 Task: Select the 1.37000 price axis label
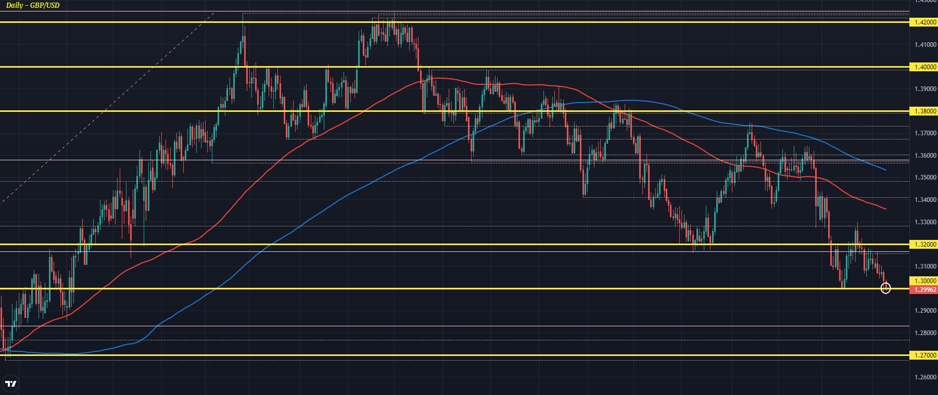[925, 133]
